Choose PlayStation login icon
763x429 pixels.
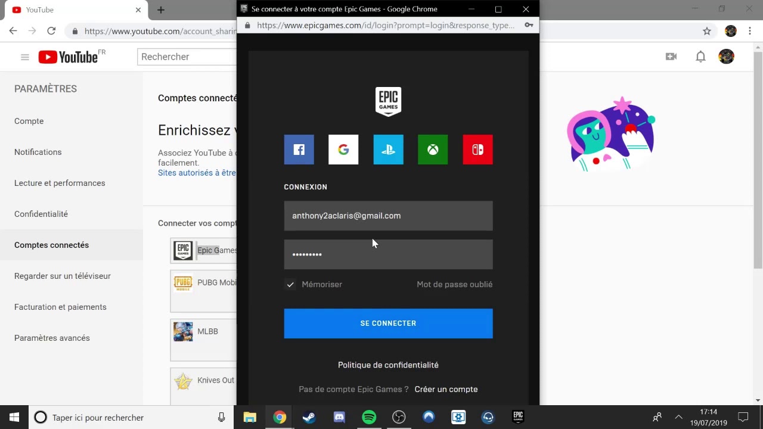(388, 150)
